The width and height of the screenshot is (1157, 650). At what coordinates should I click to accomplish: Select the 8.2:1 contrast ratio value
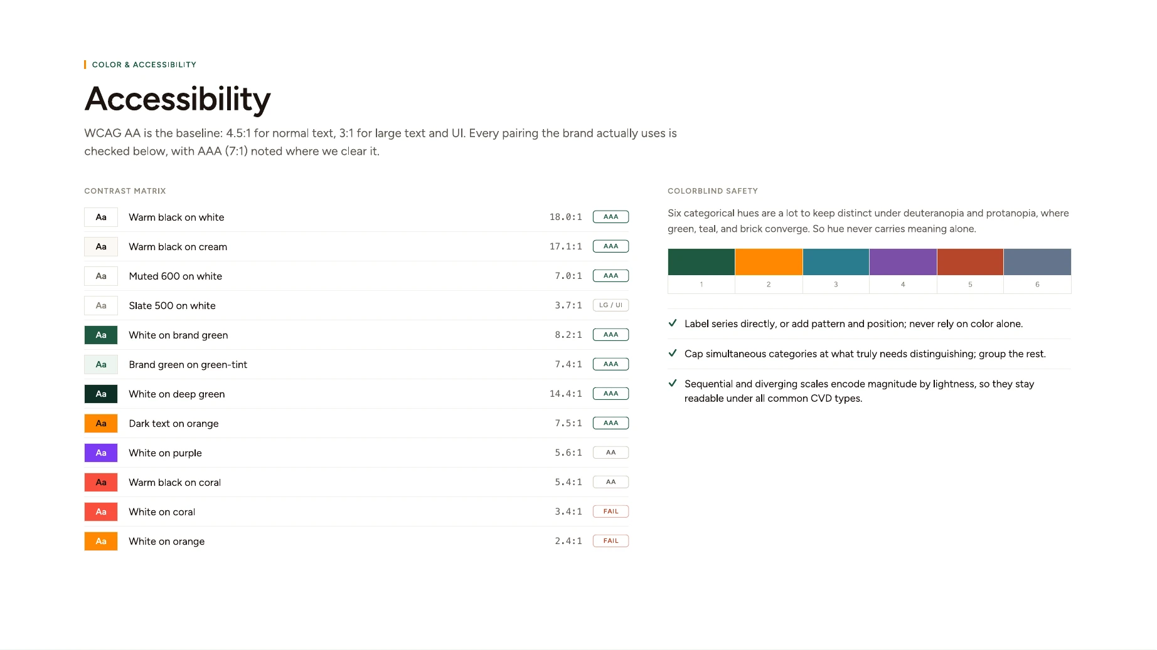(x=568, y=335)
